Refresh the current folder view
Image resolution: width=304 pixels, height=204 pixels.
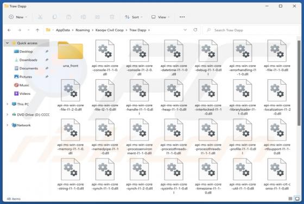pos(195,30)
